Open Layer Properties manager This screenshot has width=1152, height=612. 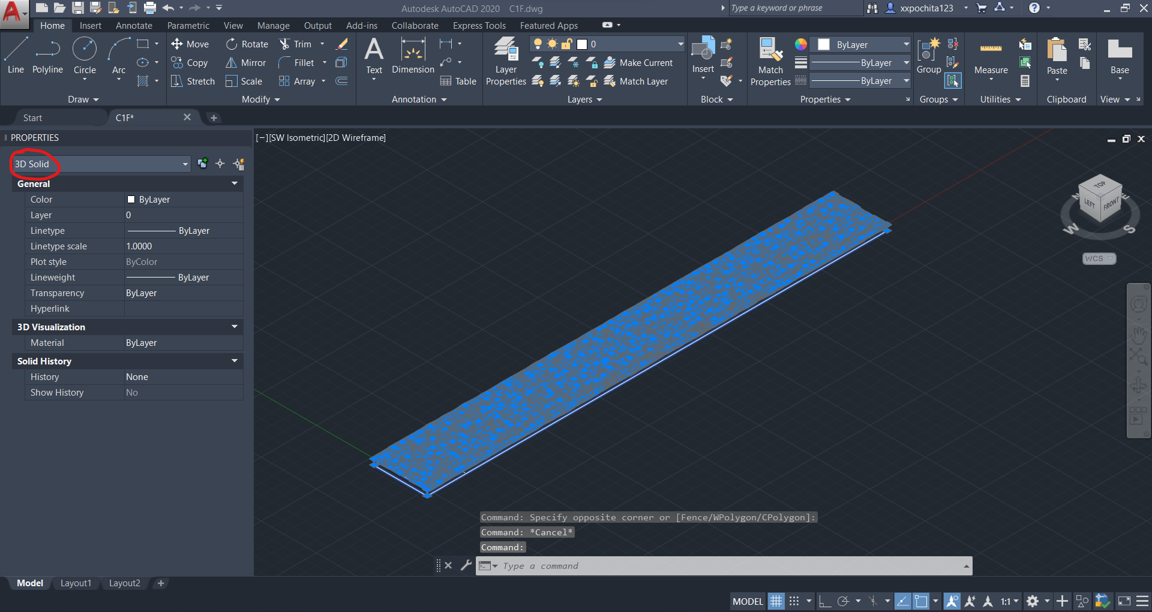click(x=506, y=61)
